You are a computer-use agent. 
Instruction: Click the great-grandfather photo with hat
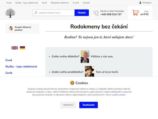tap(89, 71)
